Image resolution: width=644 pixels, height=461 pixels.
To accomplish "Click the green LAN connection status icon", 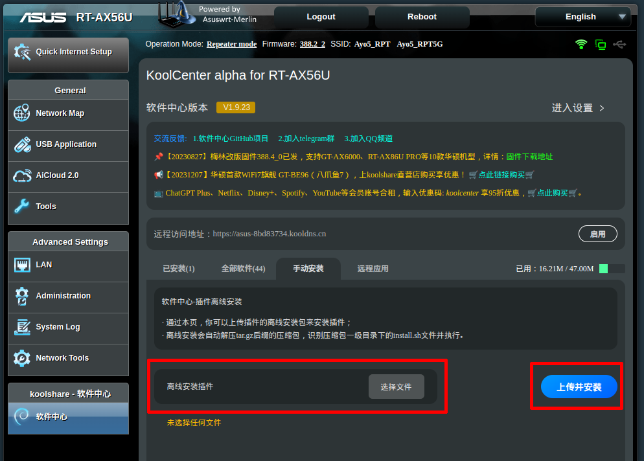I will pyautogui.click(x=601, y=44).
